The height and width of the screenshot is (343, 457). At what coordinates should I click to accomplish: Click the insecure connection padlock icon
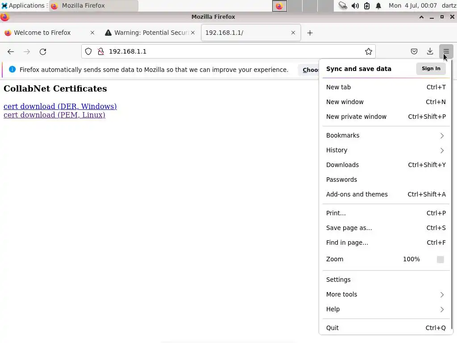tap(101, 52)
